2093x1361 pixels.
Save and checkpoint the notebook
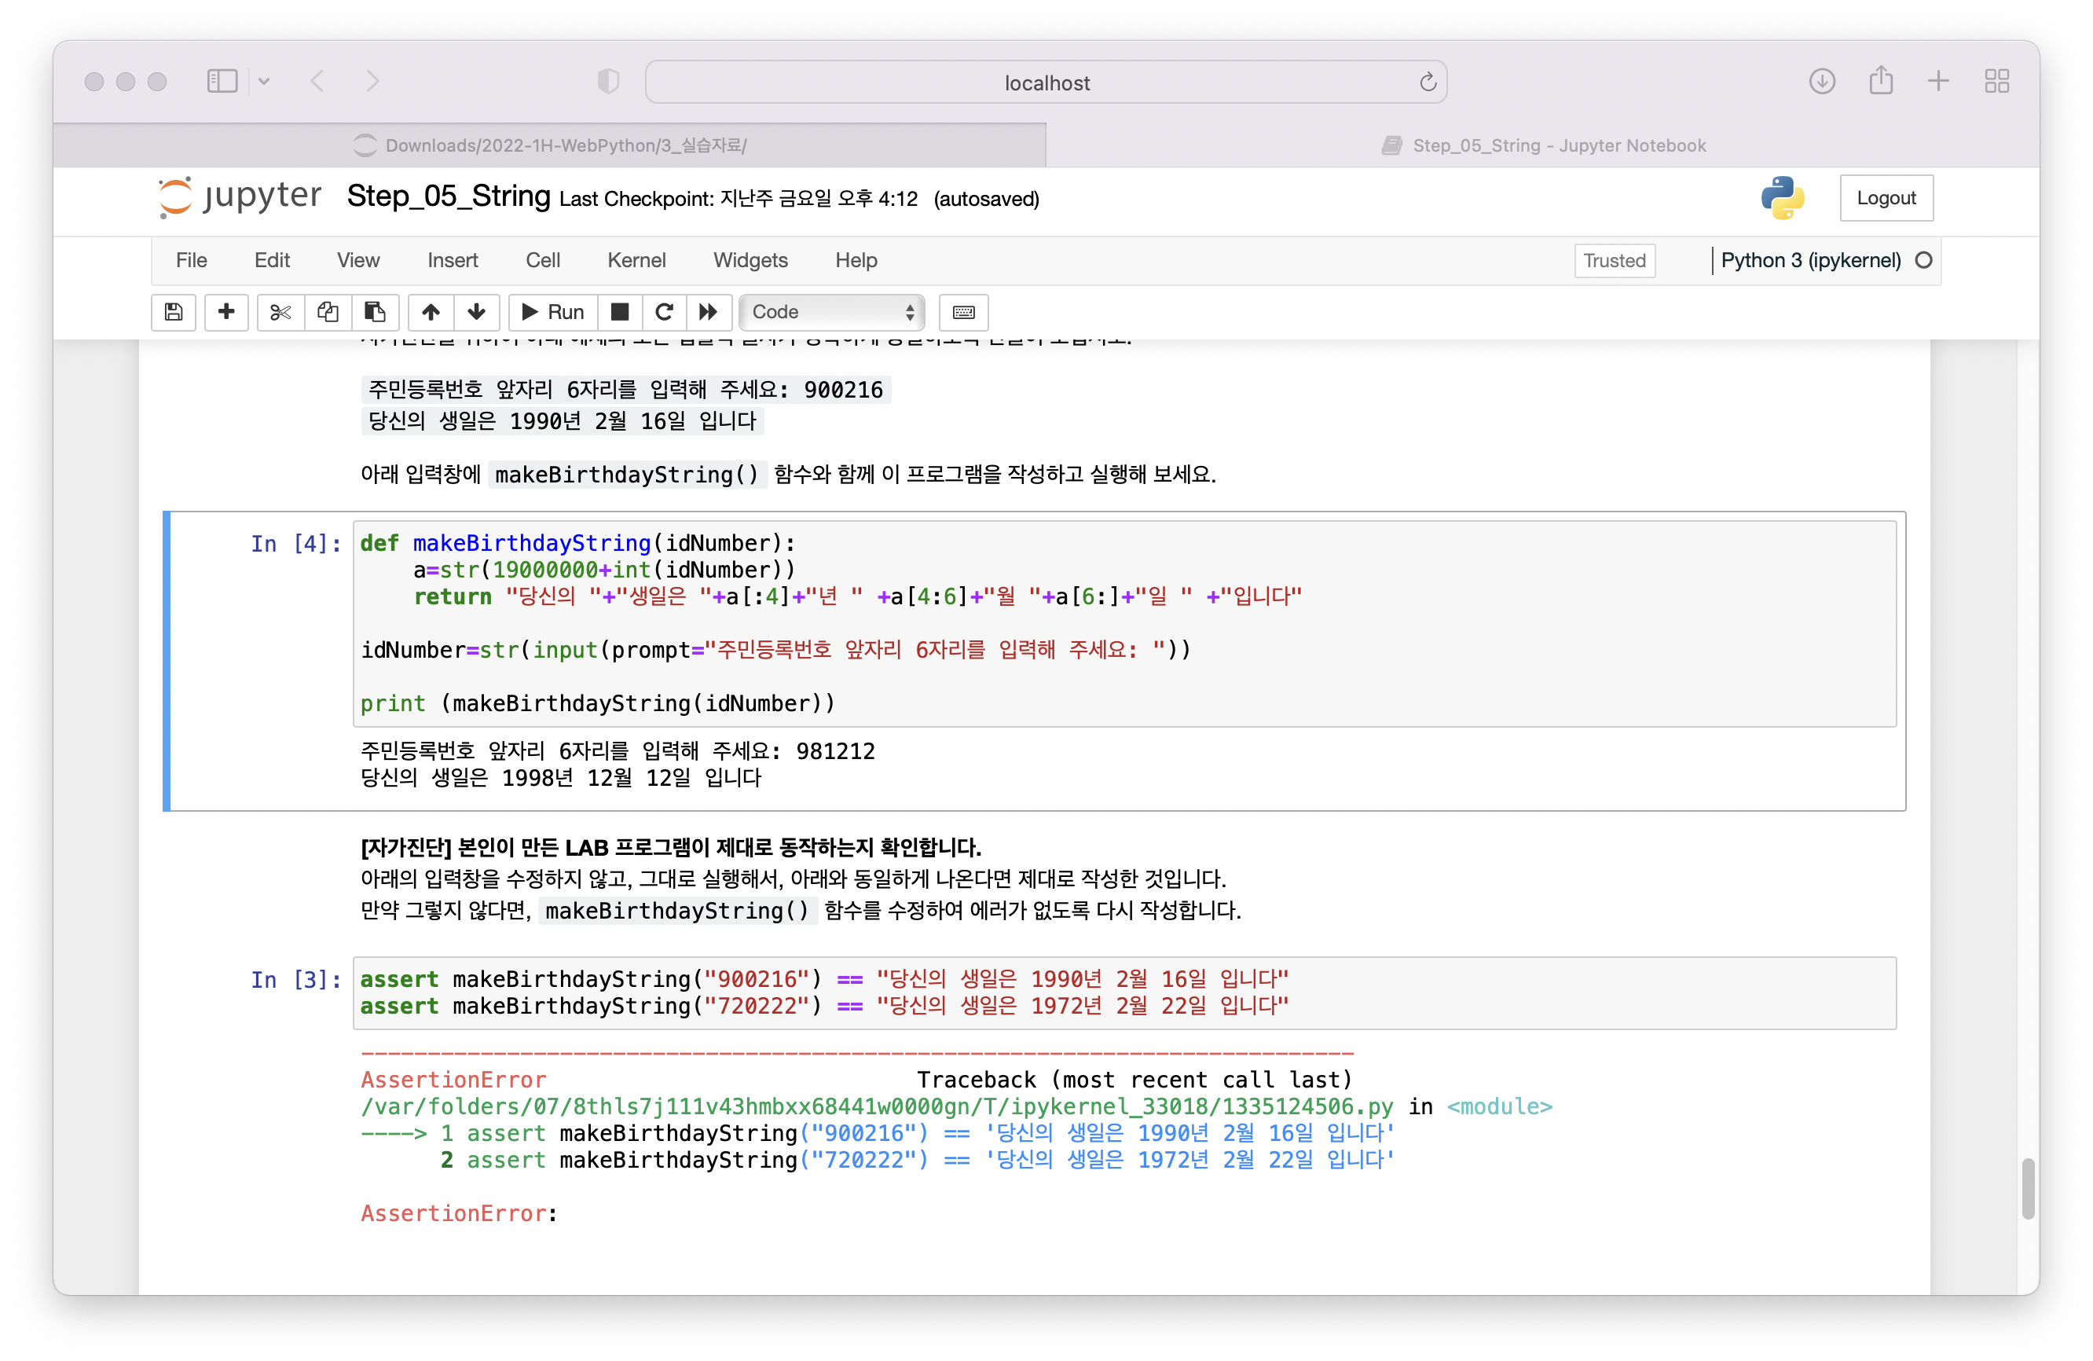(x=174, y=312)
